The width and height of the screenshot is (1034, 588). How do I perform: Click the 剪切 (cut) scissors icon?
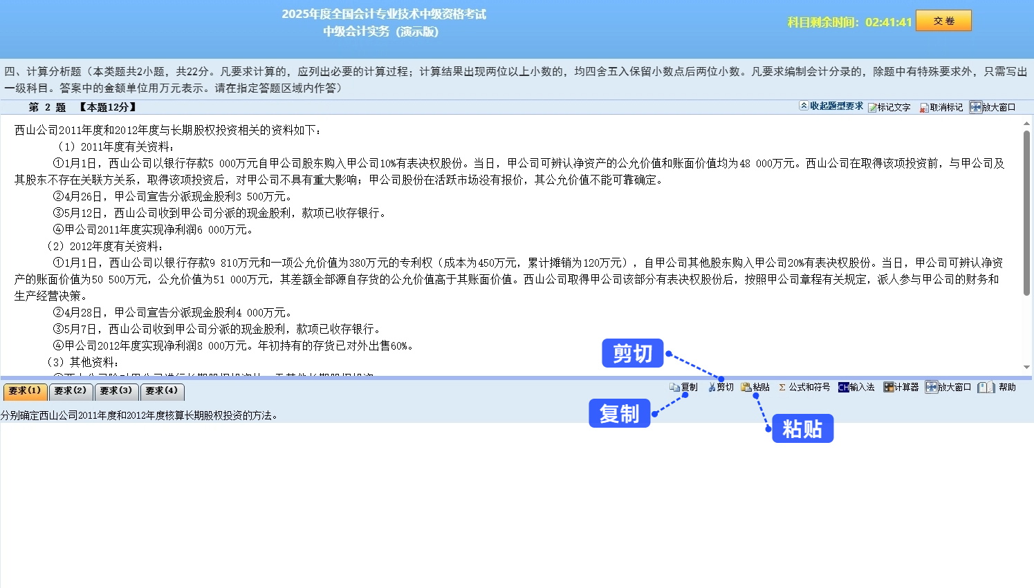[x=720, y=387]
